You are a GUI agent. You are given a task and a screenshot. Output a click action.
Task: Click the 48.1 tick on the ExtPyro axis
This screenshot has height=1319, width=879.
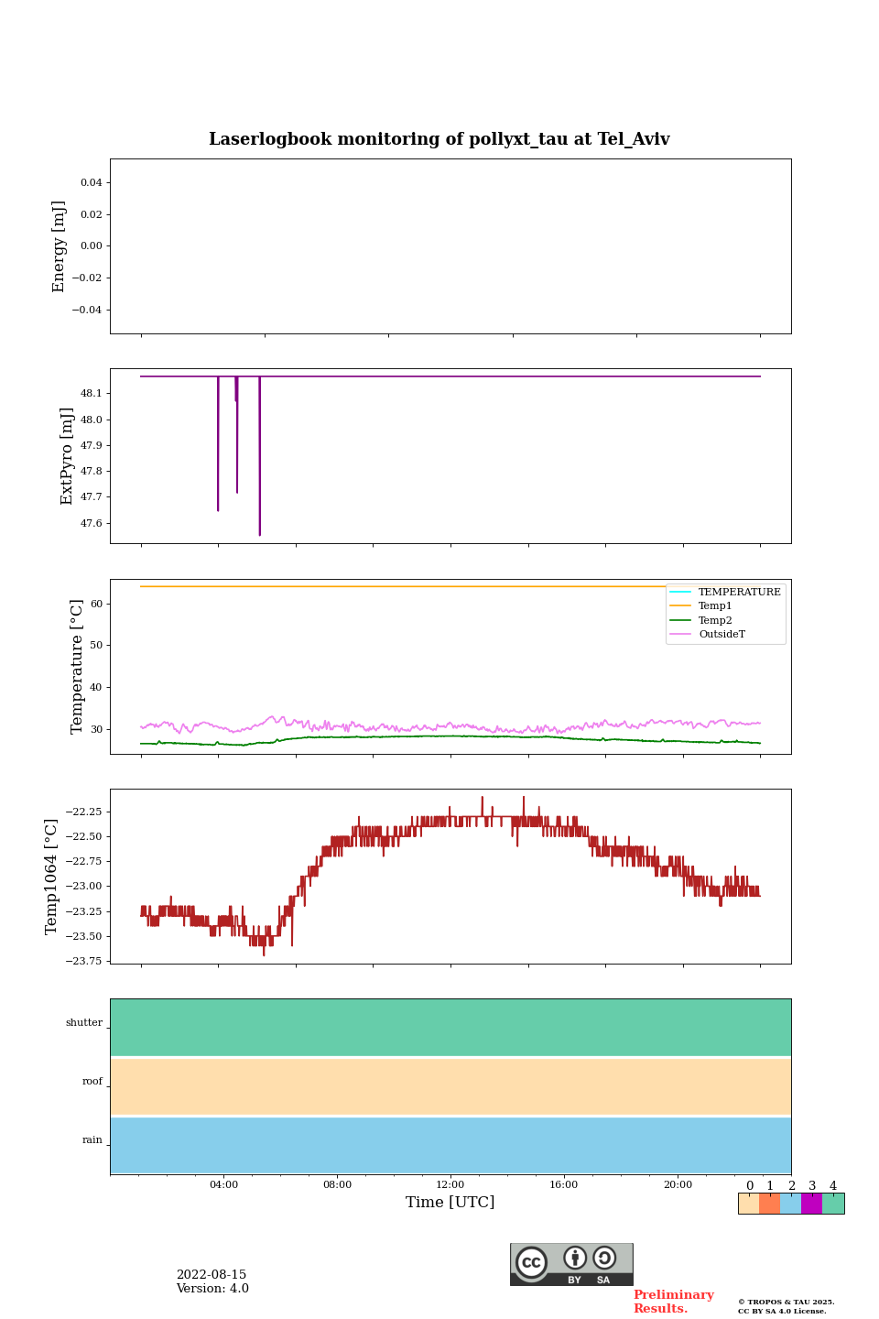click(x=92, y=393)
